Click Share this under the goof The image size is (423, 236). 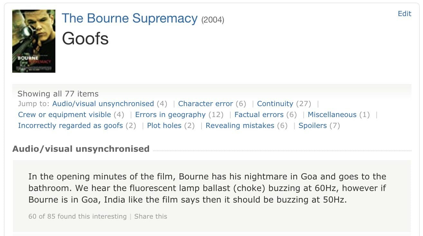(151, 216)
